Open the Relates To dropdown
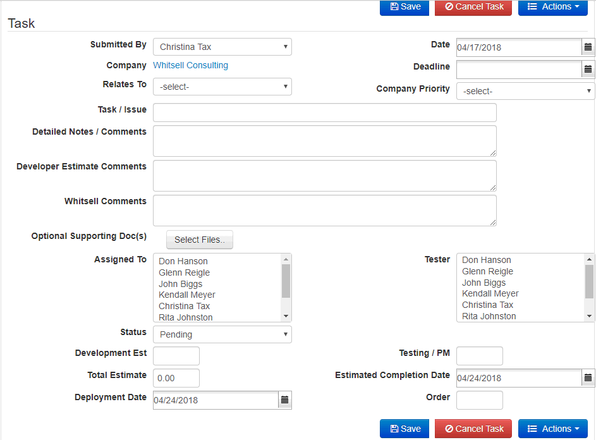596x440 pixels. point(222,87)
